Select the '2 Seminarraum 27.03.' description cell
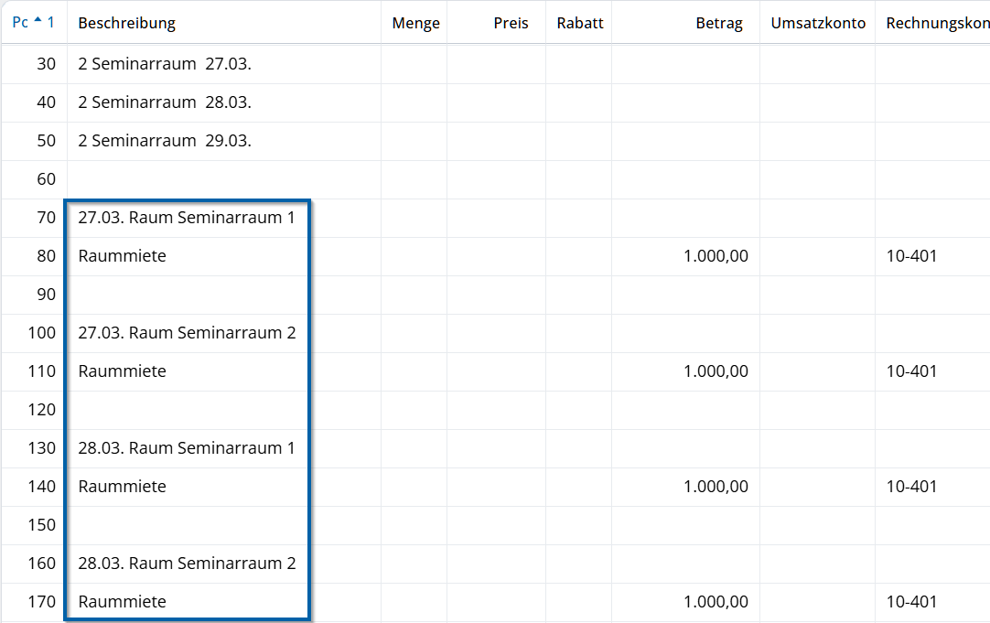 pyautogui.click(x=165, y=64)
